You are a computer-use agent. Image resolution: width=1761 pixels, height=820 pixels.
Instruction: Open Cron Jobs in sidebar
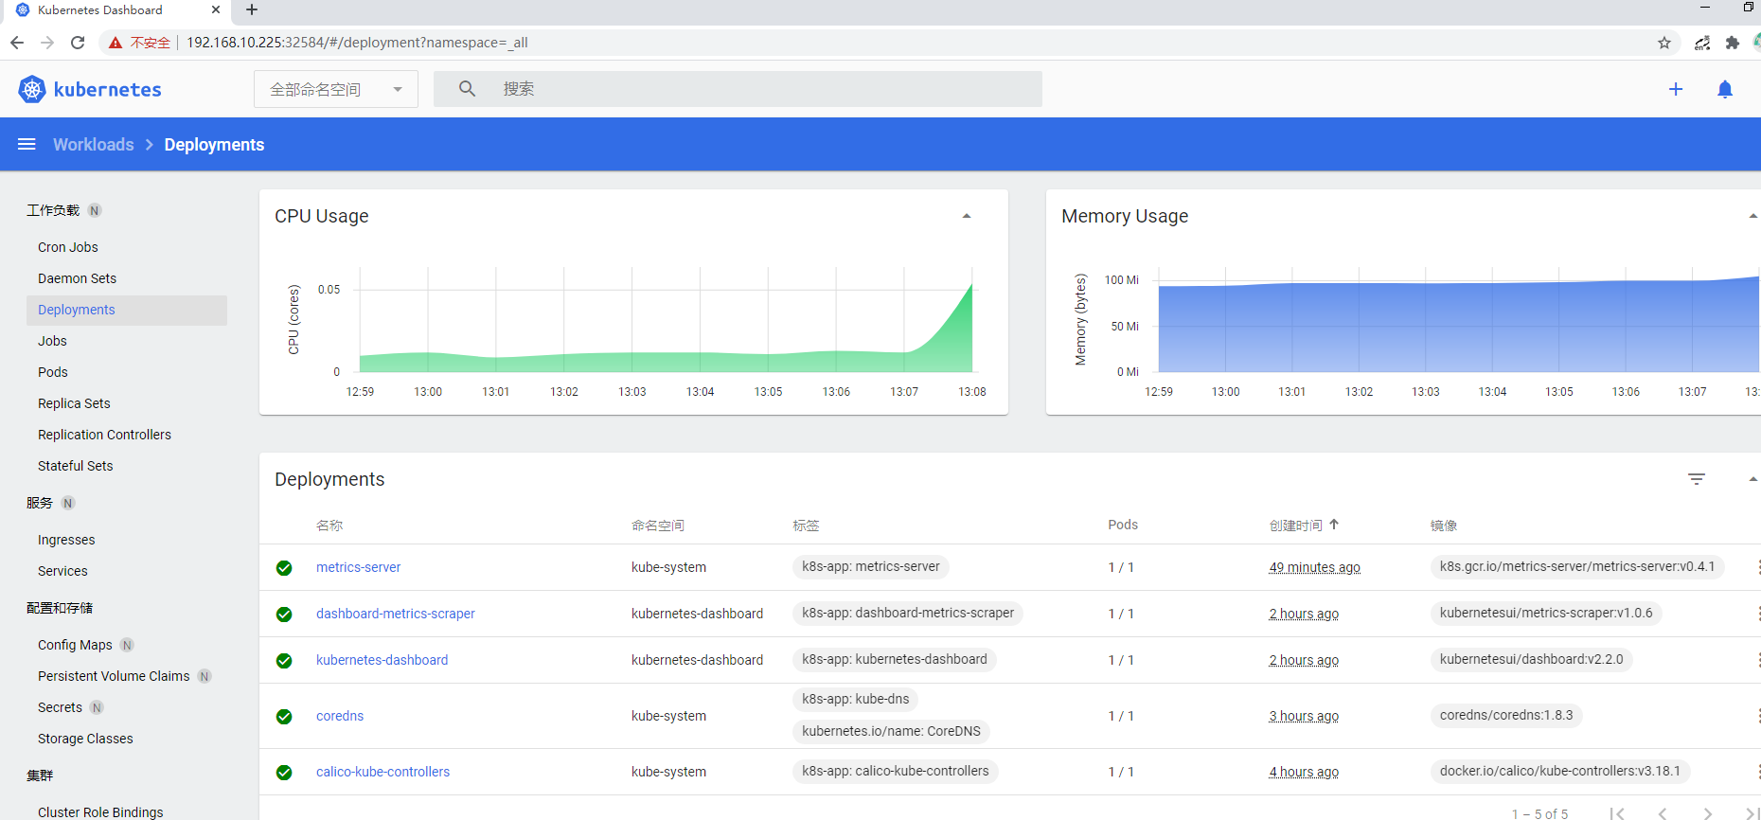coord(68,247)
